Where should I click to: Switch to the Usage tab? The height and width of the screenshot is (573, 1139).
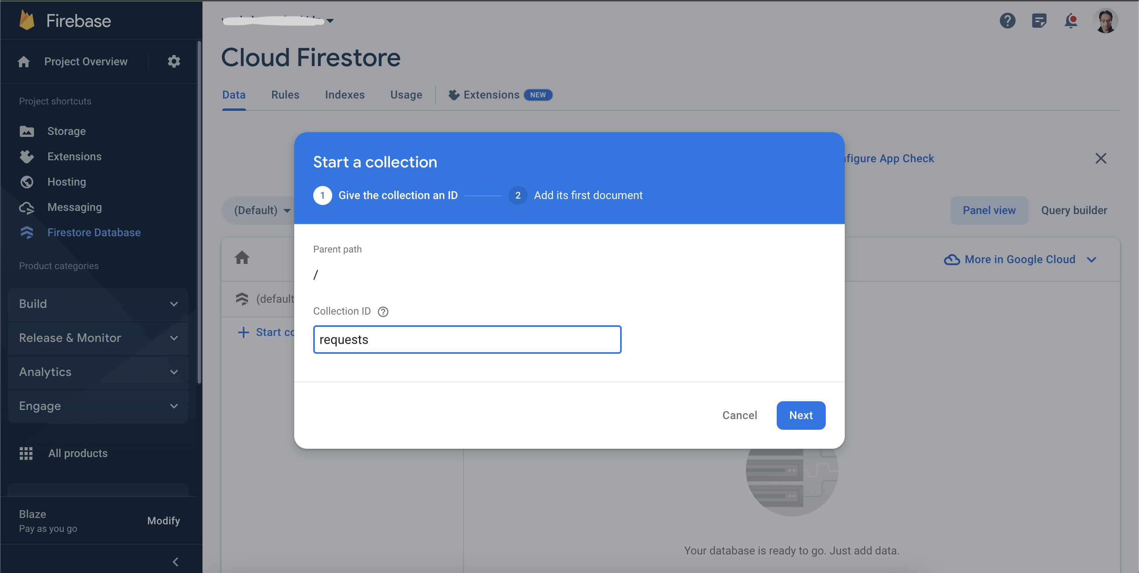point(406,95)
